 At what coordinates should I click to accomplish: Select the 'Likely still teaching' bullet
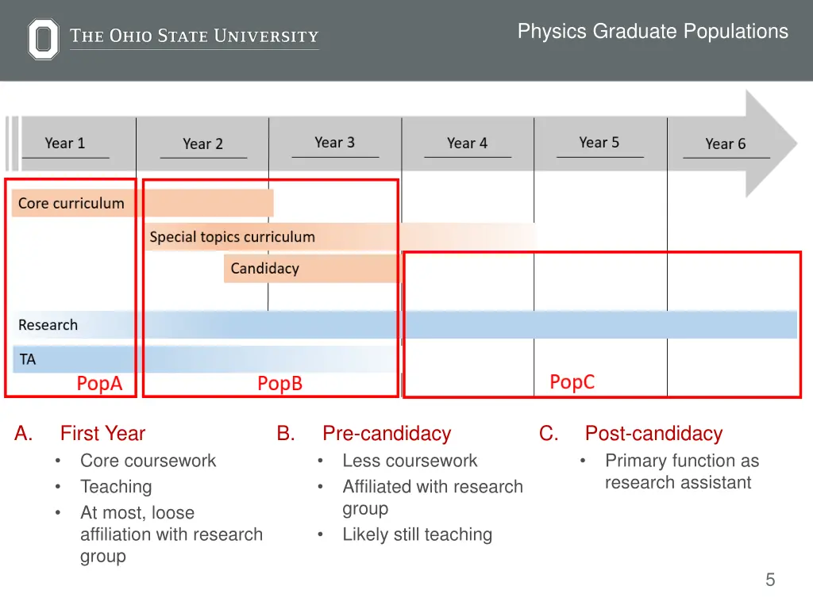[x=417, y=534]
